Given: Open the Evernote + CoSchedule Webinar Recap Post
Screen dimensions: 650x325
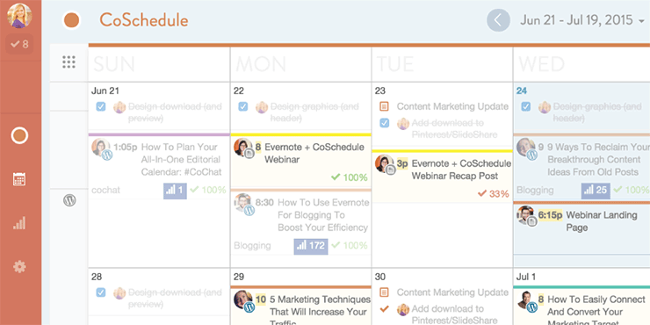Looking at the screenshot, I should coord(461,170).
